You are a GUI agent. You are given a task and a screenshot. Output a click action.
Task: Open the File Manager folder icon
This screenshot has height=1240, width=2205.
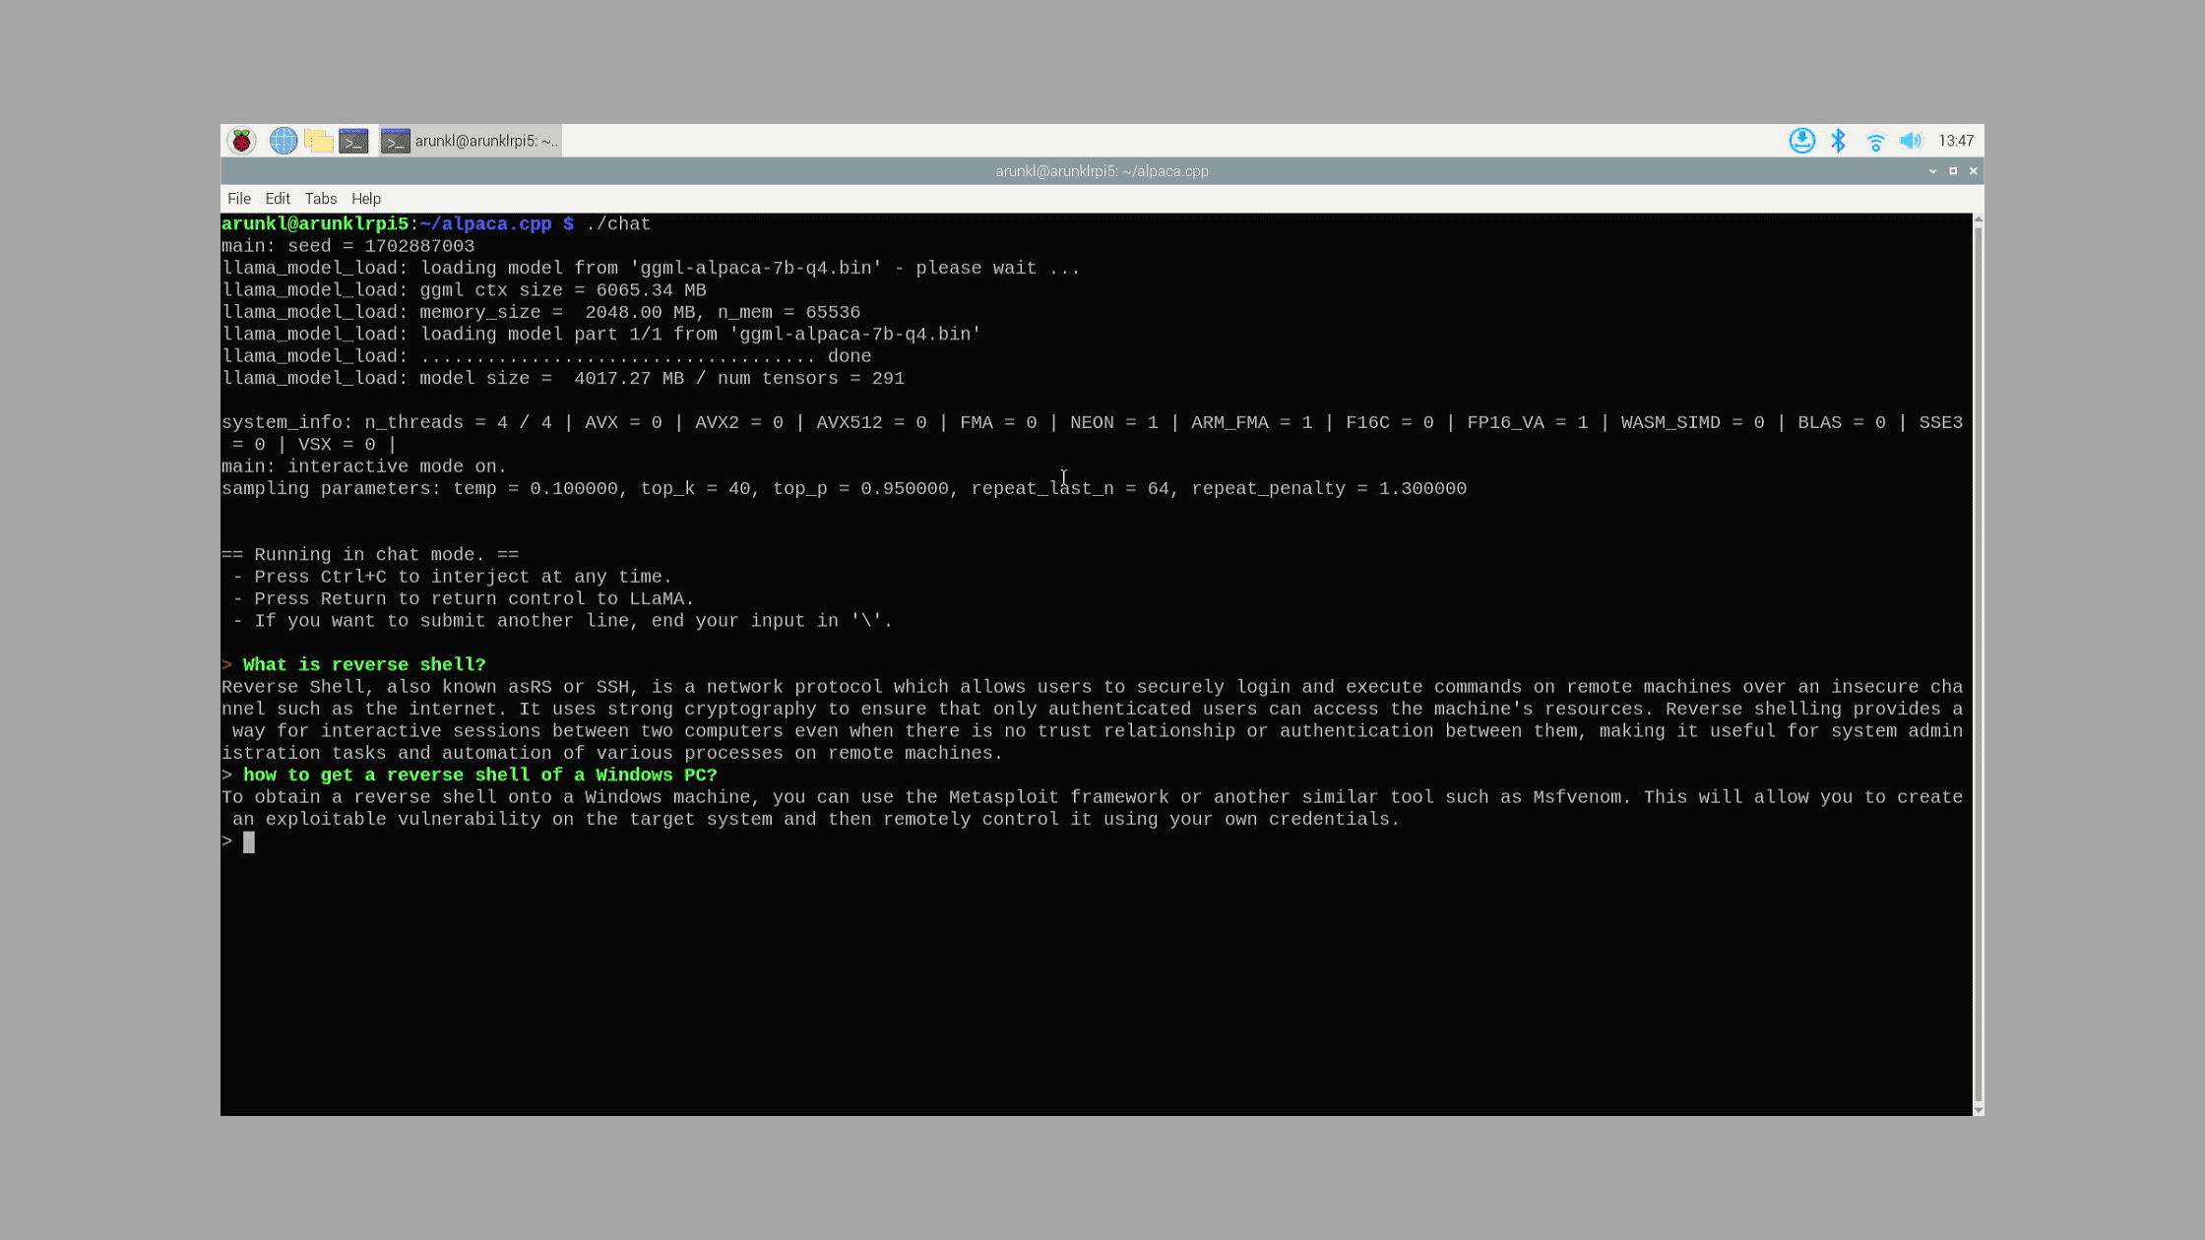coord(318,141)
